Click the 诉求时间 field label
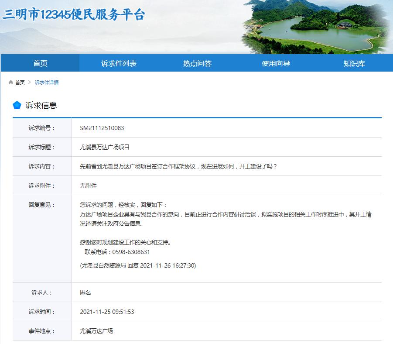 click(x=41, y=312)
